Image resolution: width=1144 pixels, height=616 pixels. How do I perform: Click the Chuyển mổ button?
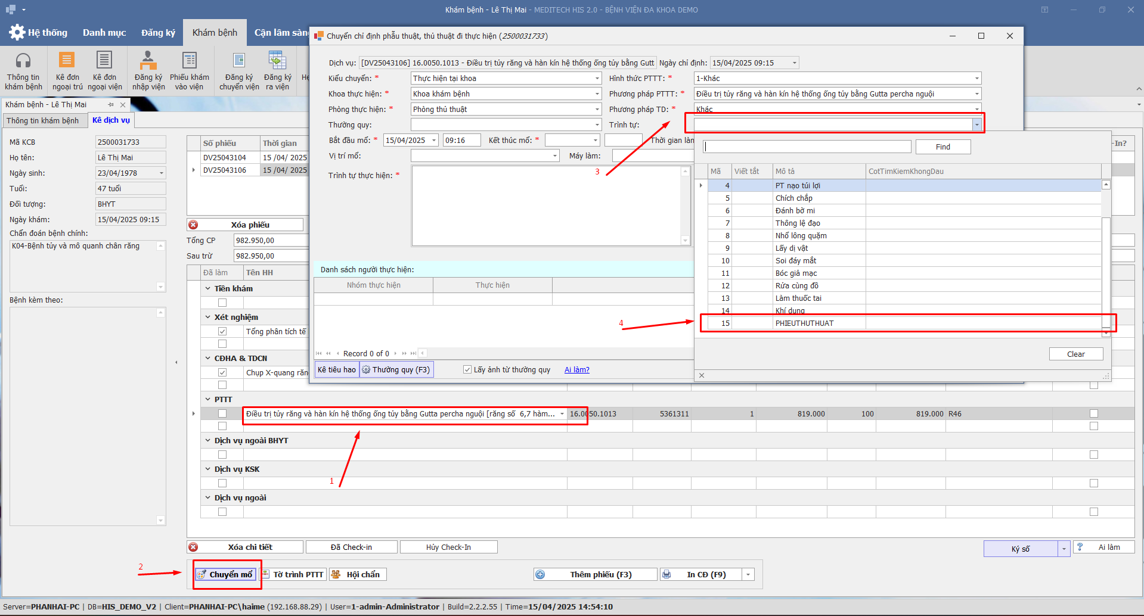(x=225, y=574)
